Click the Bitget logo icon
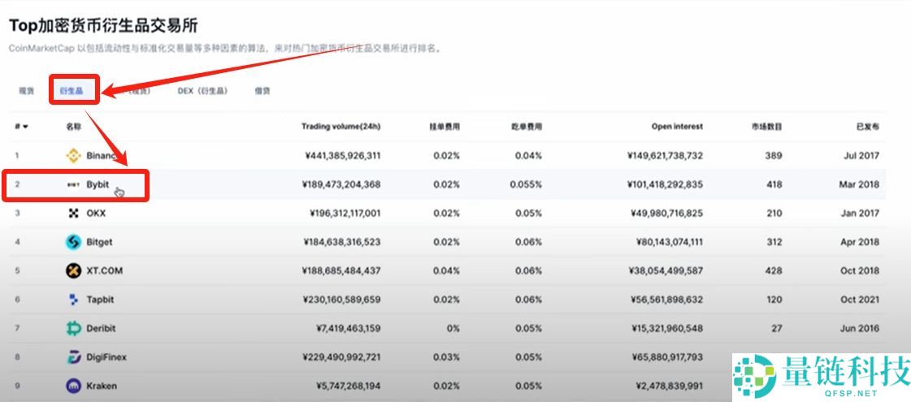The height and width of the screenshot is (402, 911). point(73,242)
